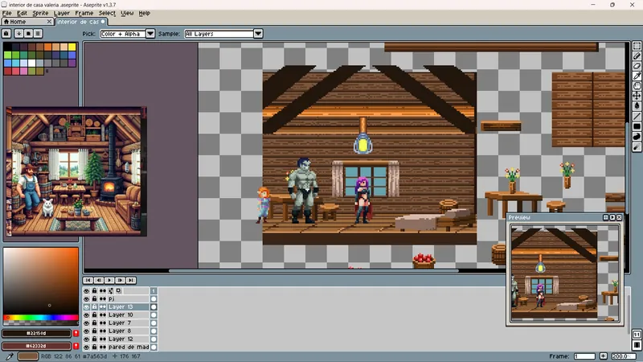Viewport: 643px width, 362px height.
Task: Toggle visibility of Layer 10
Action: point(87,315)
